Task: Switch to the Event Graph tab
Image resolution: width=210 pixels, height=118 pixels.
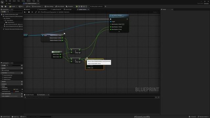Action: pos(68,10)
